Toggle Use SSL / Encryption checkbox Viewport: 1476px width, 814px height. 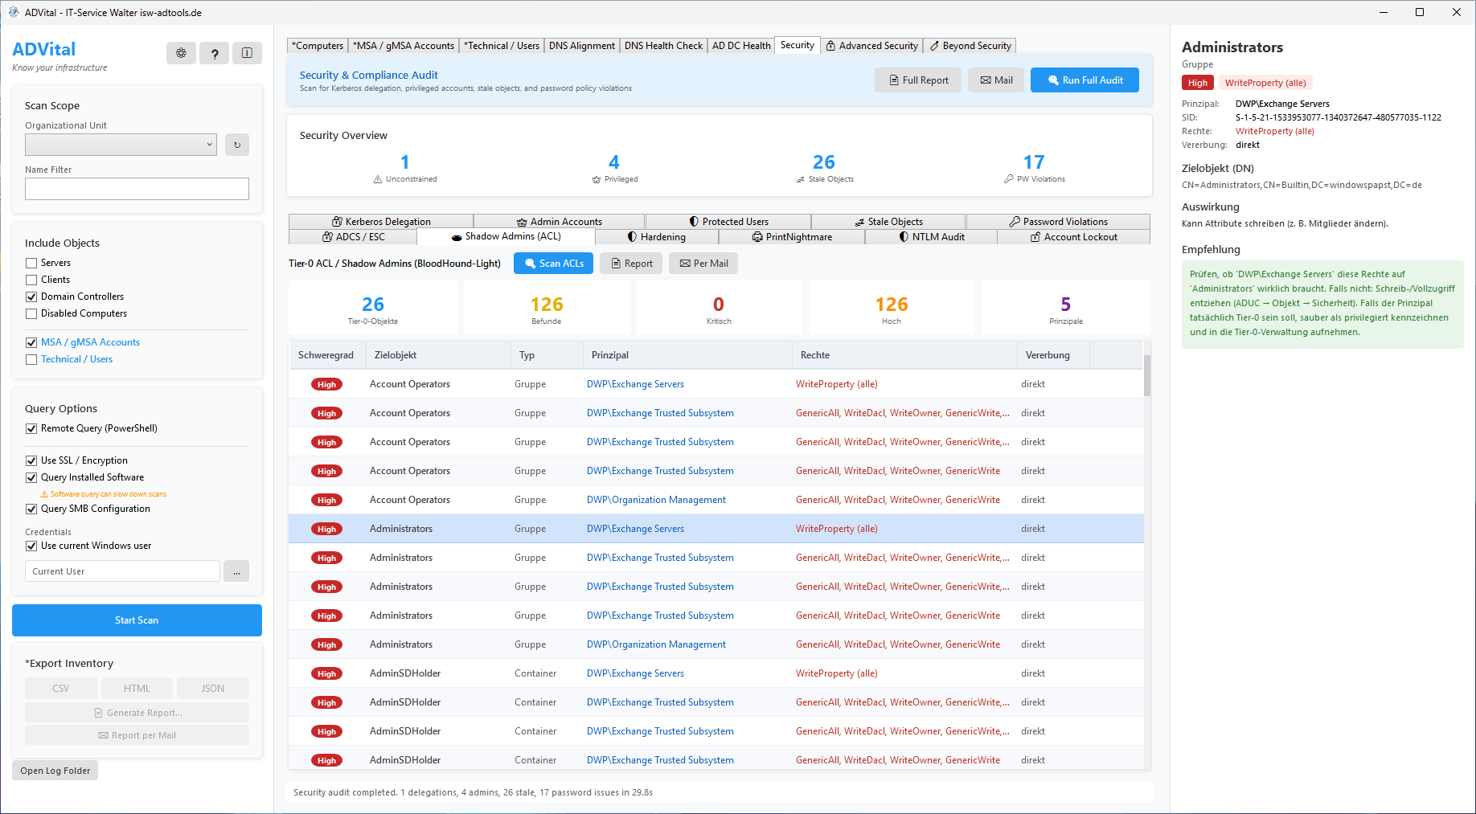tap(31, 460)
